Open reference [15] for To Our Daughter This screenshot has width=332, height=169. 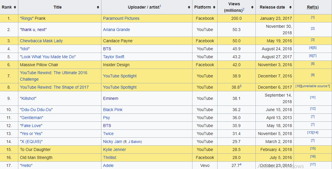coord(313,149)
